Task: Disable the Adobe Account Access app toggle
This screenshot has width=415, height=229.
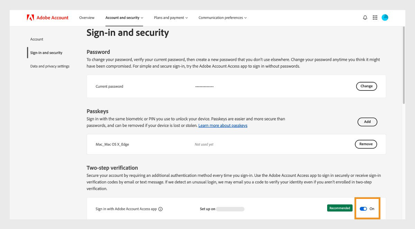Action: point(363,209)
